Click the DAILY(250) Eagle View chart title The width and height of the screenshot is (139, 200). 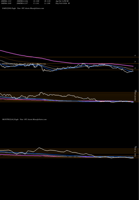[23, 8]
